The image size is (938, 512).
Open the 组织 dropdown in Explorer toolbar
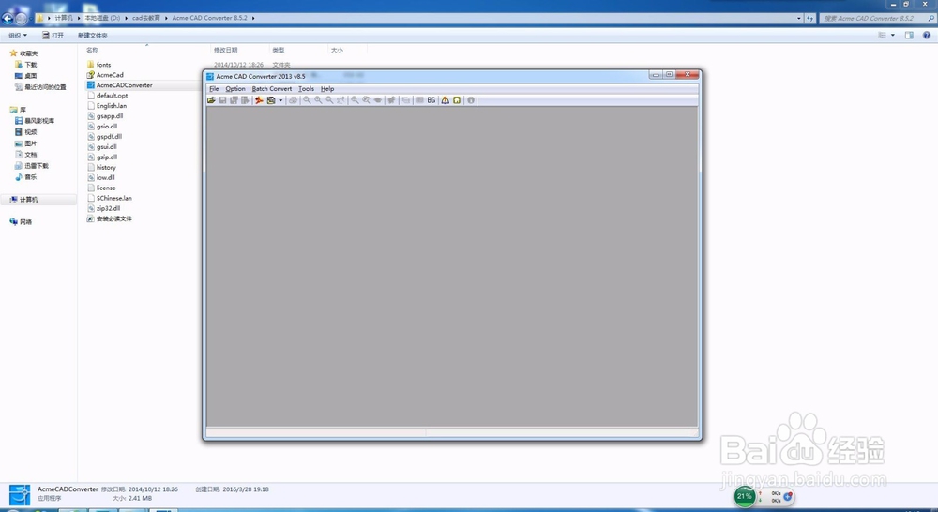[x=17, y=36]
